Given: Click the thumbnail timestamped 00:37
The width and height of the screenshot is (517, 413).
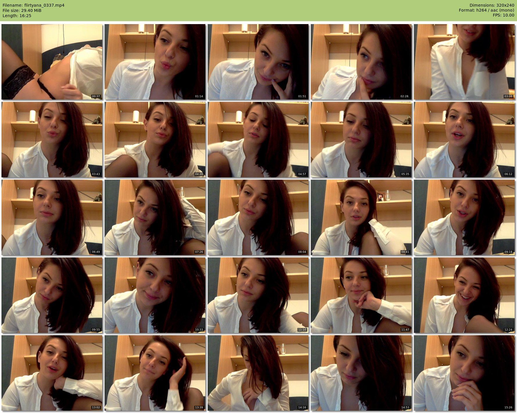Looking at the screenshot, I should pyautogui.click(x=52, y=62).
